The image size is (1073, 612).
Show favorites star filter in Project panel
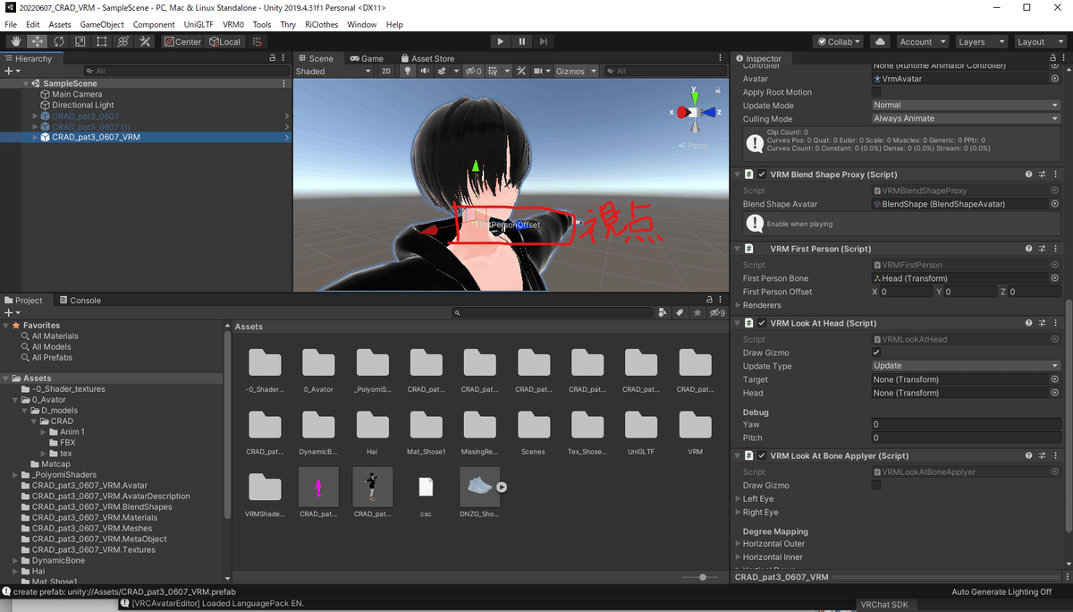point(697,313)
